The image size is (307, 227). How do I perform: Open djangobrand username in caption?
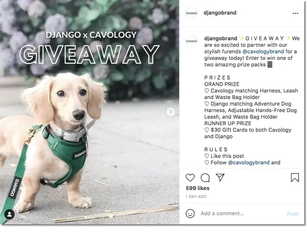(x=221, y=38)
